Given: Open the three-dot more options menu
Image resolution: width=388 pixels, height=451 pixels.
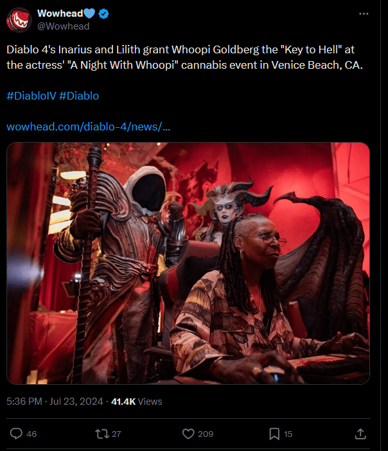Looking at the screenshot, I should (x=364, y=13).
